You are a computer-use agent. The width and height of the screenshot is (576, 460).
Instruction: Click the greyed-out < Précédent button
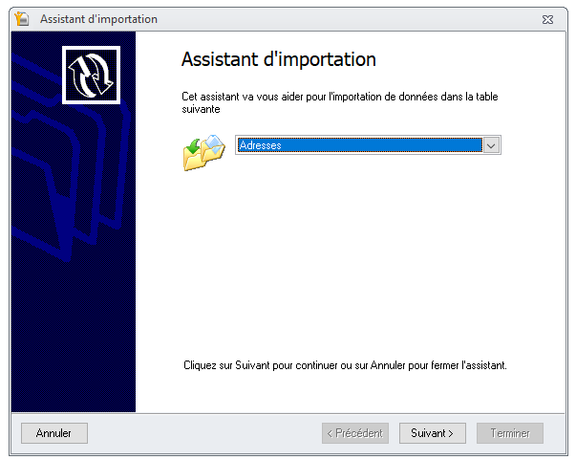pos(356,433)
